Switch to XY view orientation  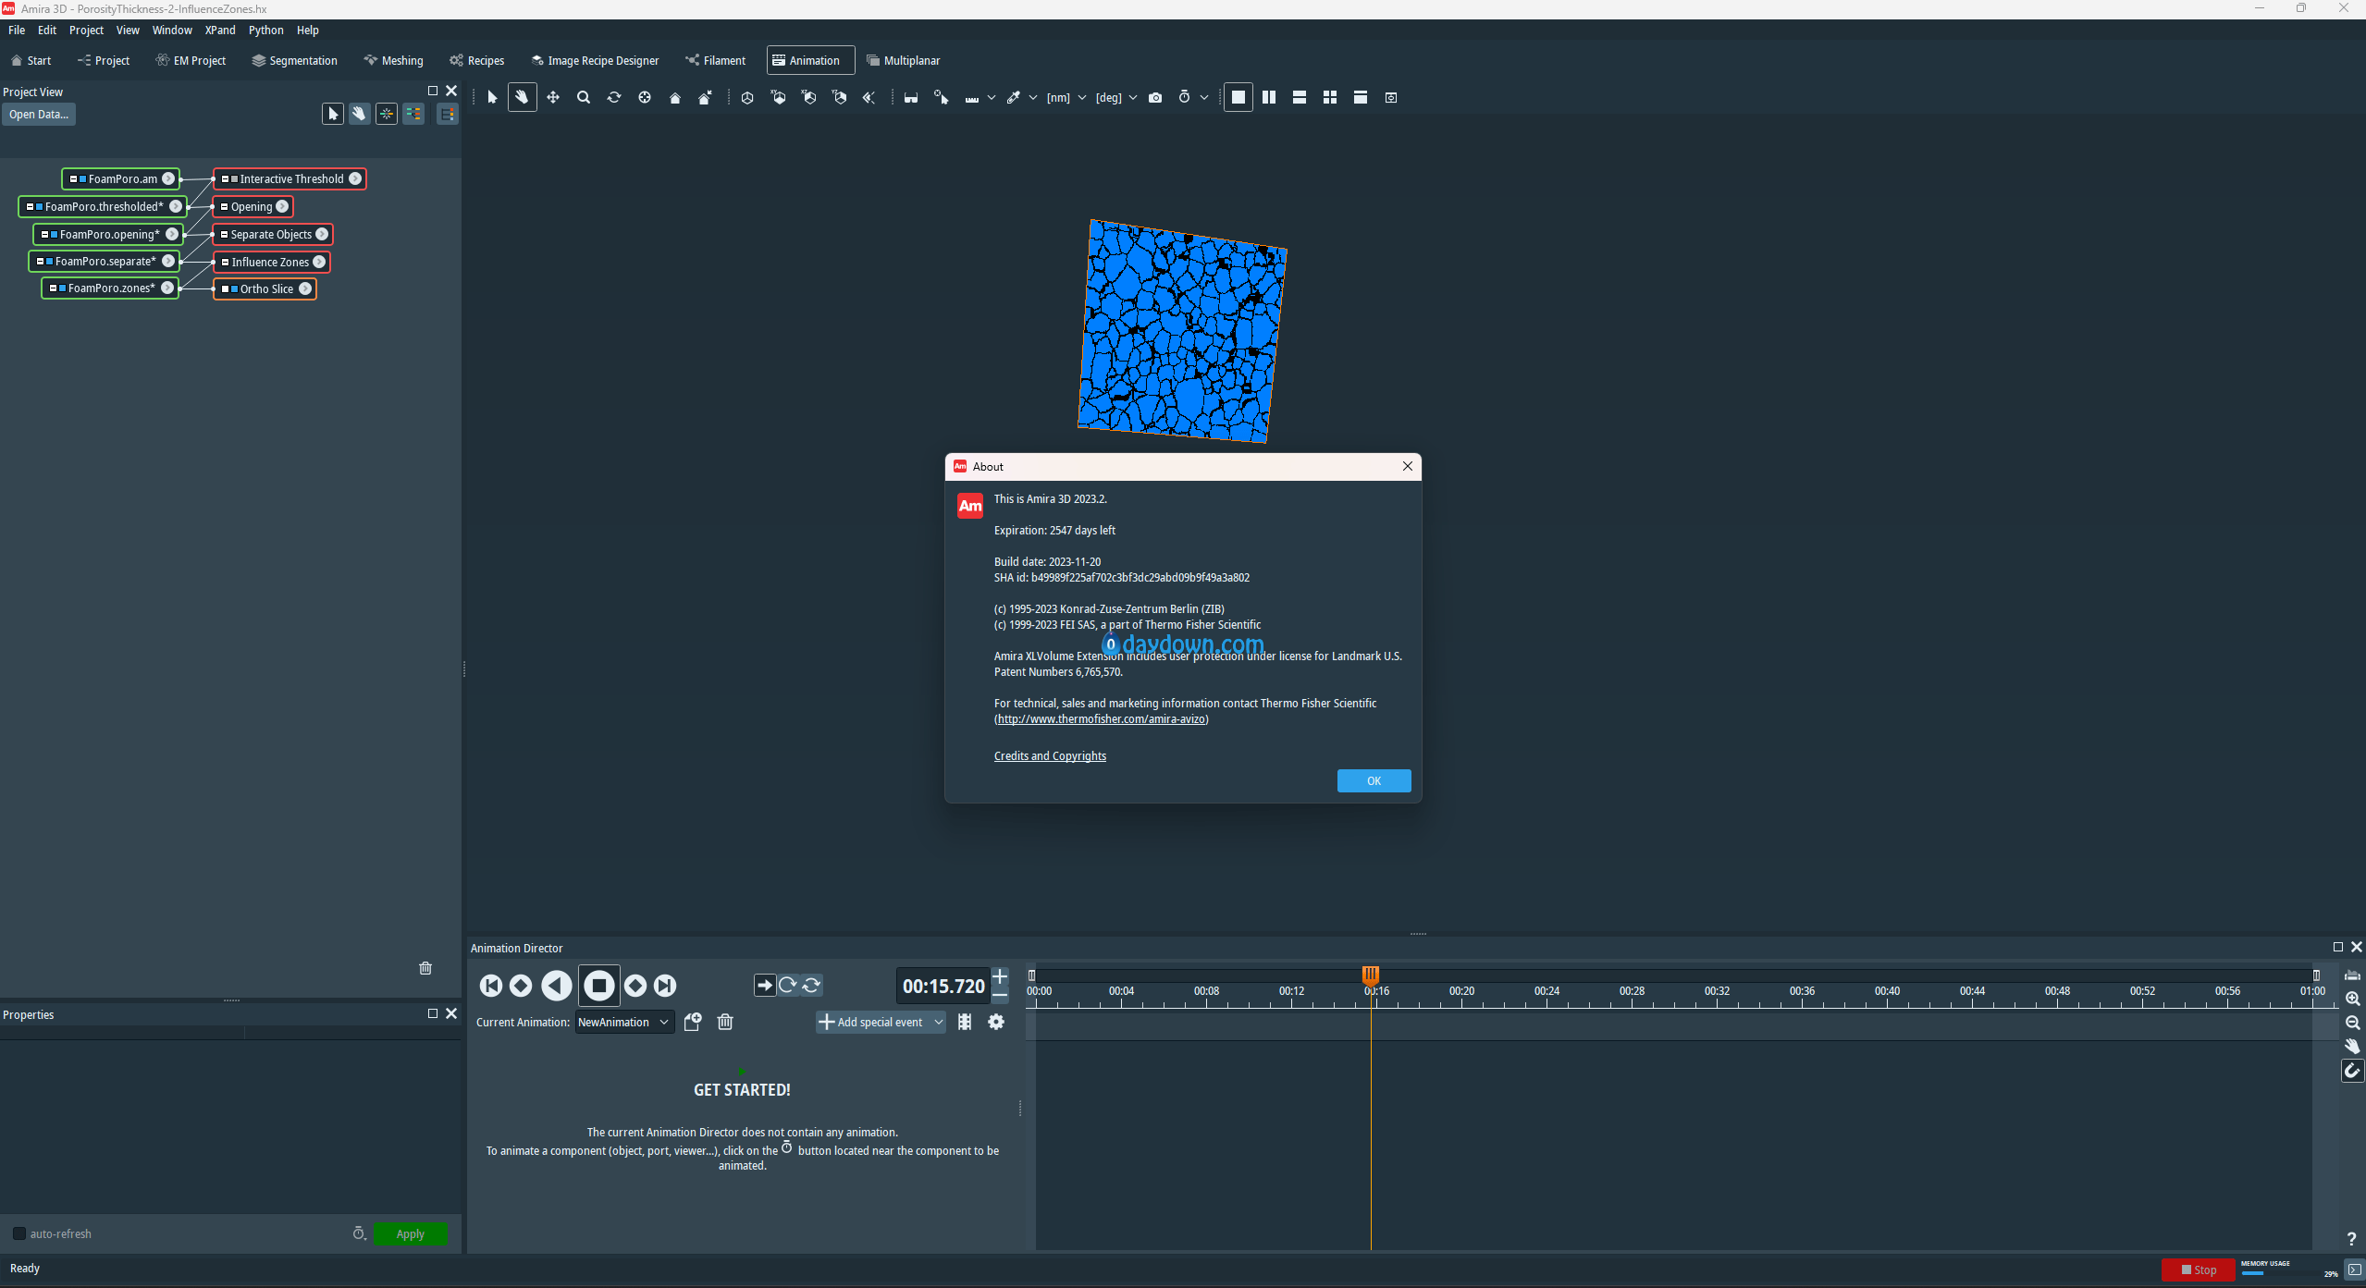click(x=779, y=97)
